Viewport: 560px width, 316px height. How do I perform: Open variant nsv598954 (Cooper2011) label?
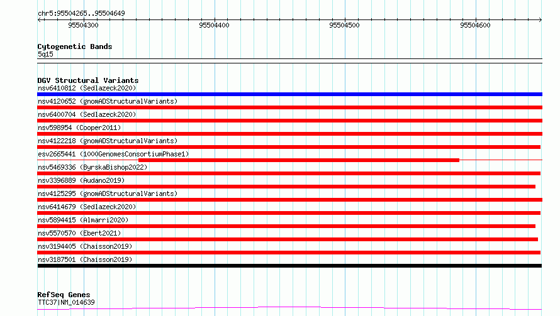[79, 128]
